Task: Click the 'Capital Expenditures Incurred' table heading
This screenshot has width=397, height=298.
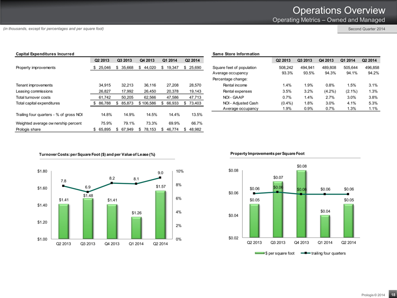Action: pyautogui.click(x=42, y=54)
